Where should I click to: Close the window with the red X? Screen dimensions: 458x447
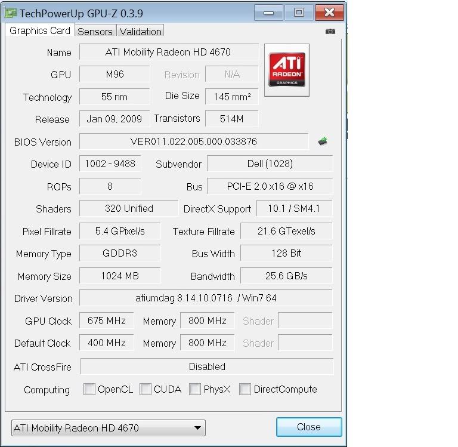click(x=329, y=13)
